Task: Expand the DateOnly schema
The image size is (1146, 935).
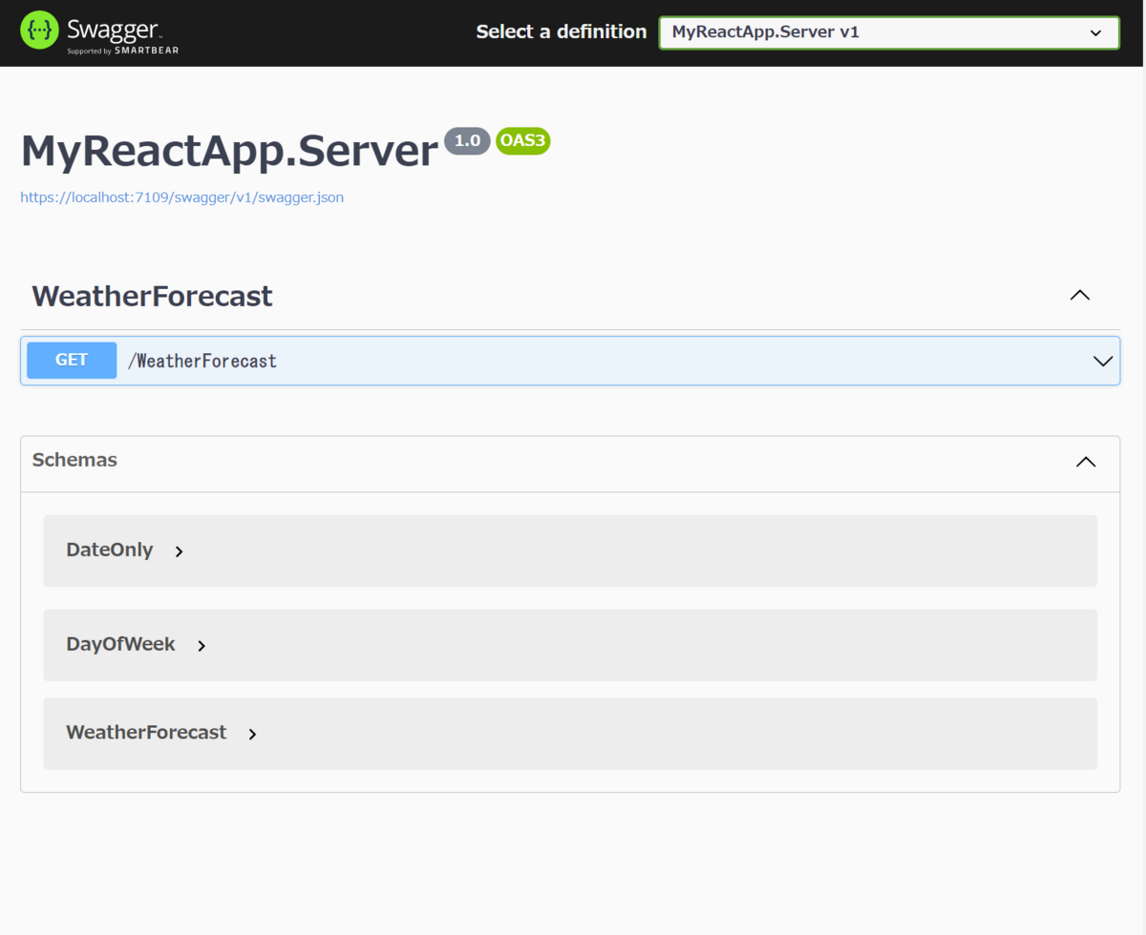Action: click(x=179, y=551)
